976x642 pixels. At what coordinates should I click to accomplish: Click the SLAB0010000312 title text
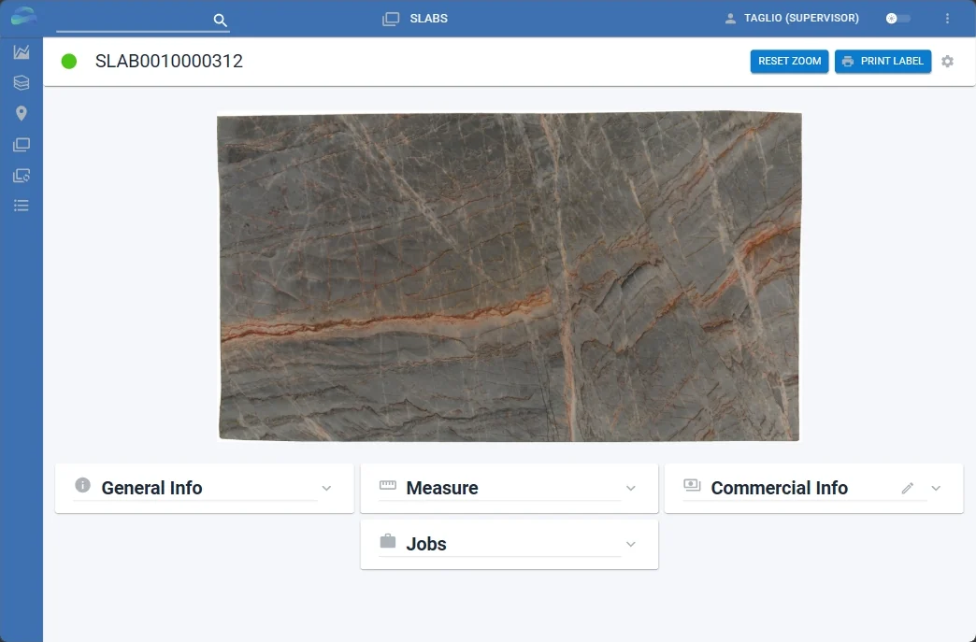click(168, 61)
